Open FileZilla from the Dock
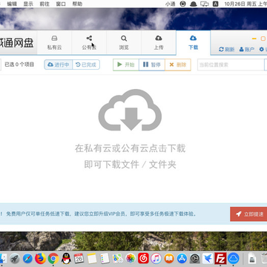The image size is (267, 267). tap(220, 259)
